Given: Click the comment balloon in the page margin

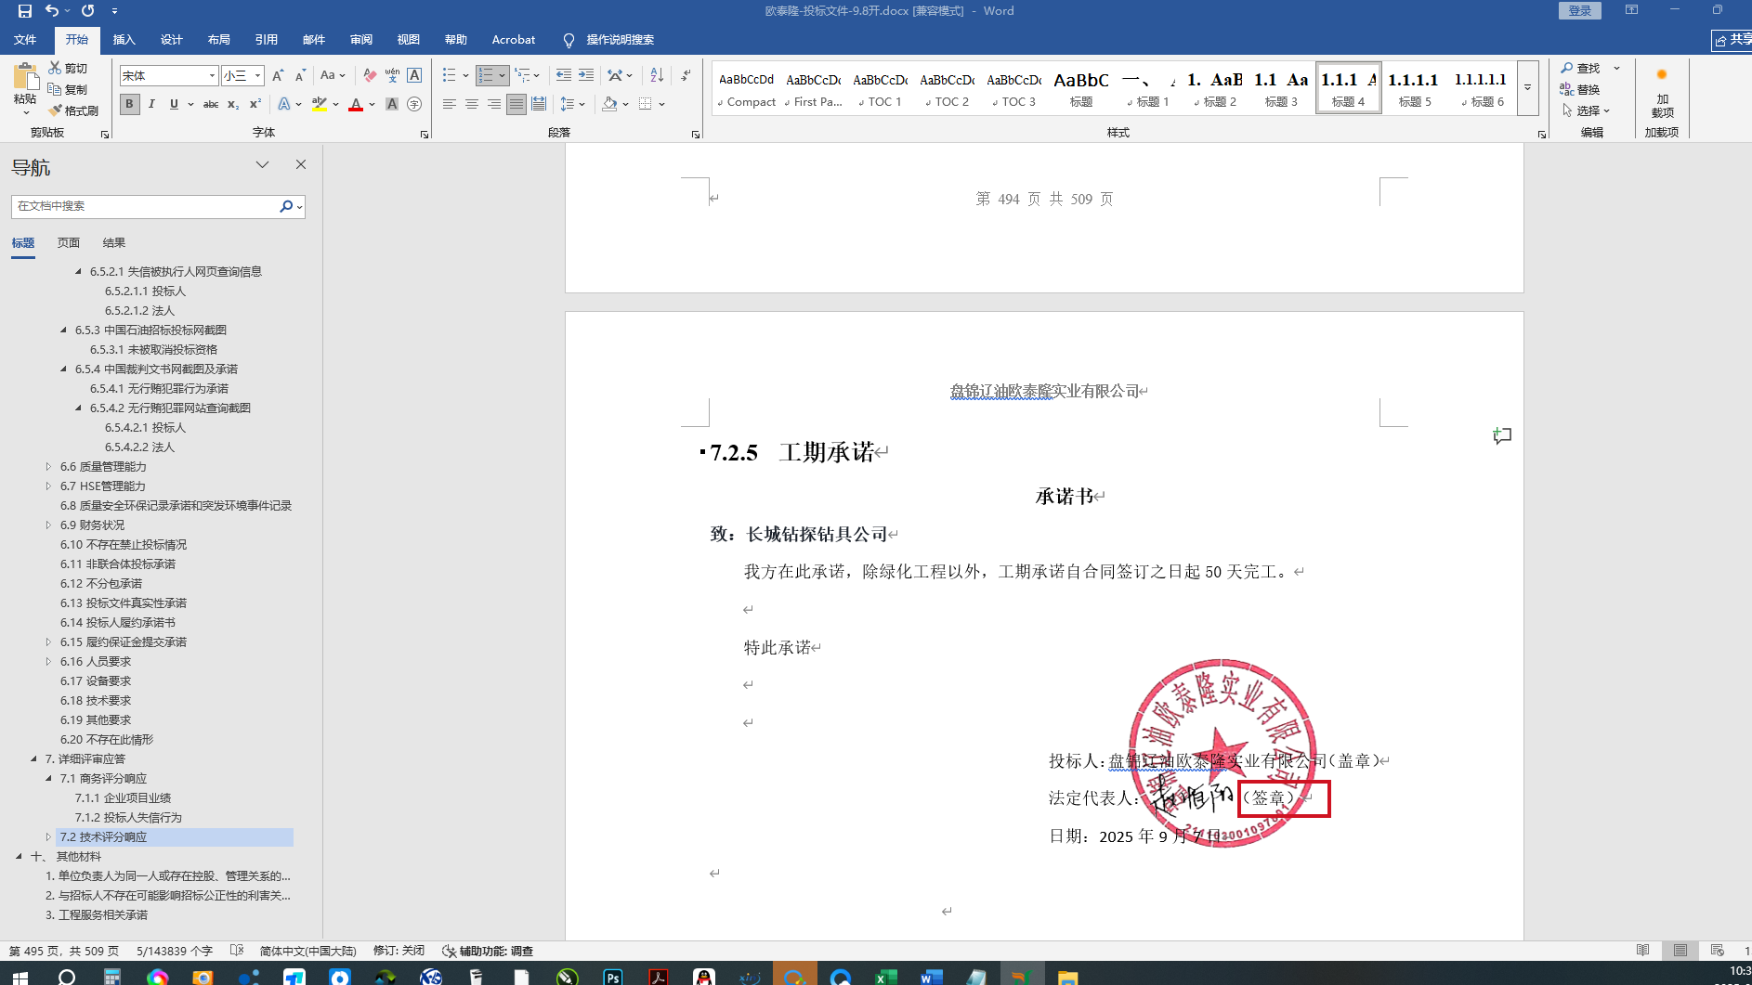Looking at the screenshot, I should (1502, 435).
